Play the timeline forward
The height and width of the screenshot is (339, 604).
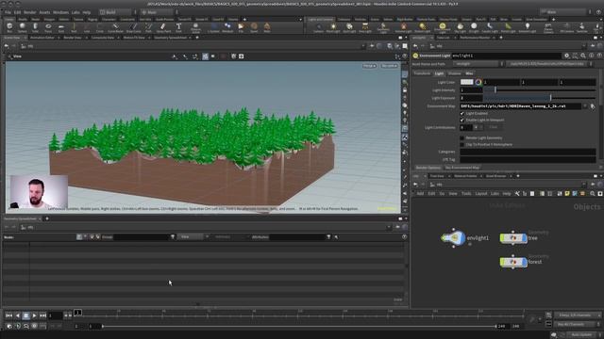[x=34, y=315]
